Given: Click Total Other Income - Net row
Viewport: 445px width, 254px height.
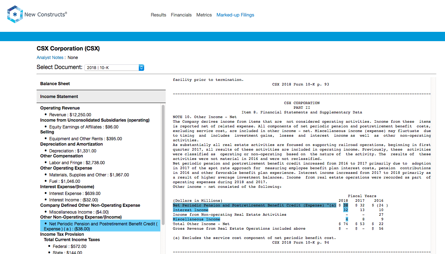Looking at the screenshot, I should (x=278, y=224).
